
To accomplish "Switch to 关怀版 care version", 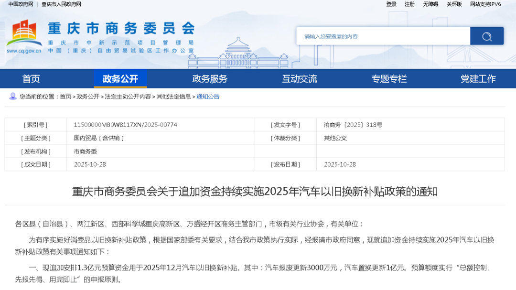I will 454,4.
